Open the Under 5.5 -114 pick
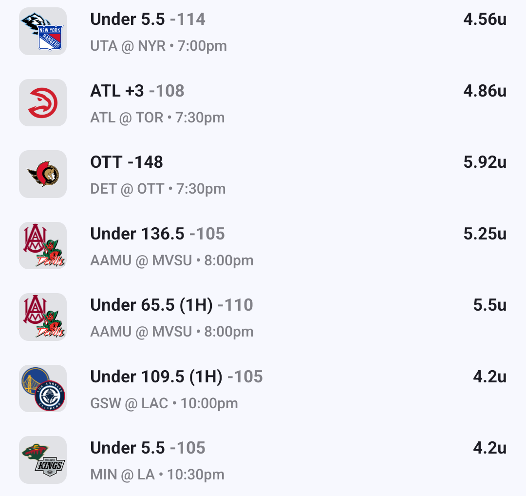Image resolution: width=526 pixels, height=496 pixels. click(x=148, y=20)
